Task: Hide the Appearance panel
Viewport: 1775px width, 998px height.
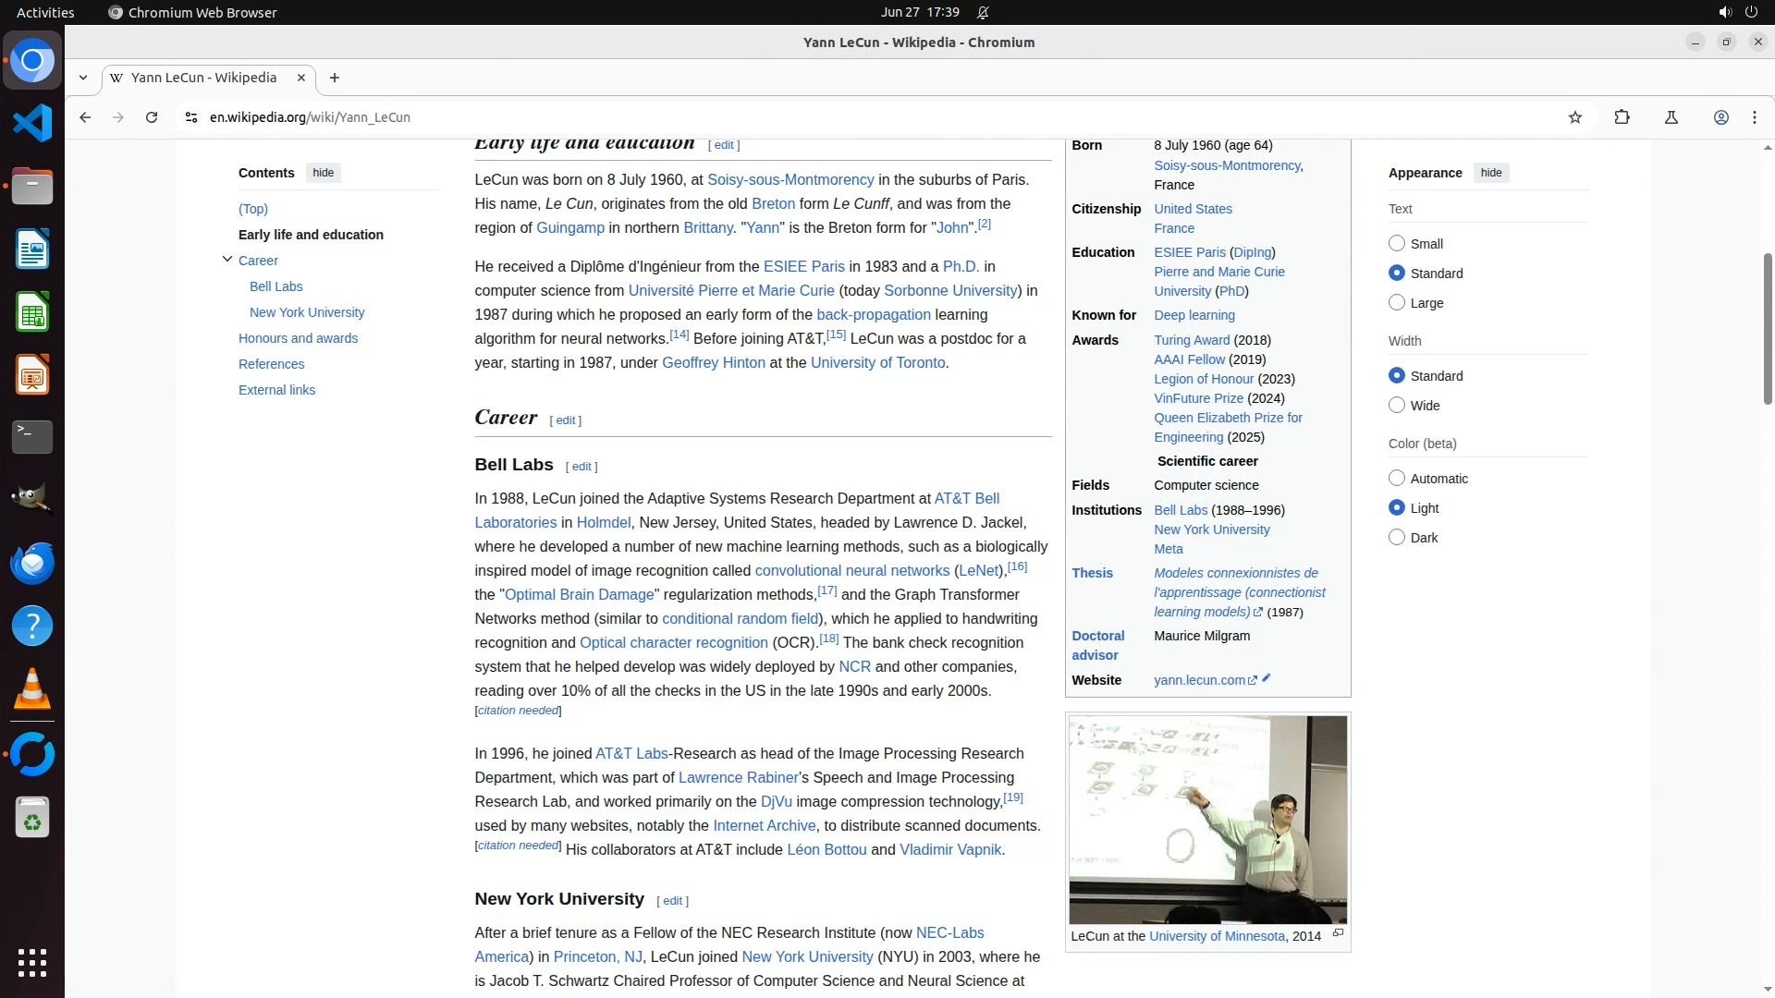Action: pos(1491,173)
